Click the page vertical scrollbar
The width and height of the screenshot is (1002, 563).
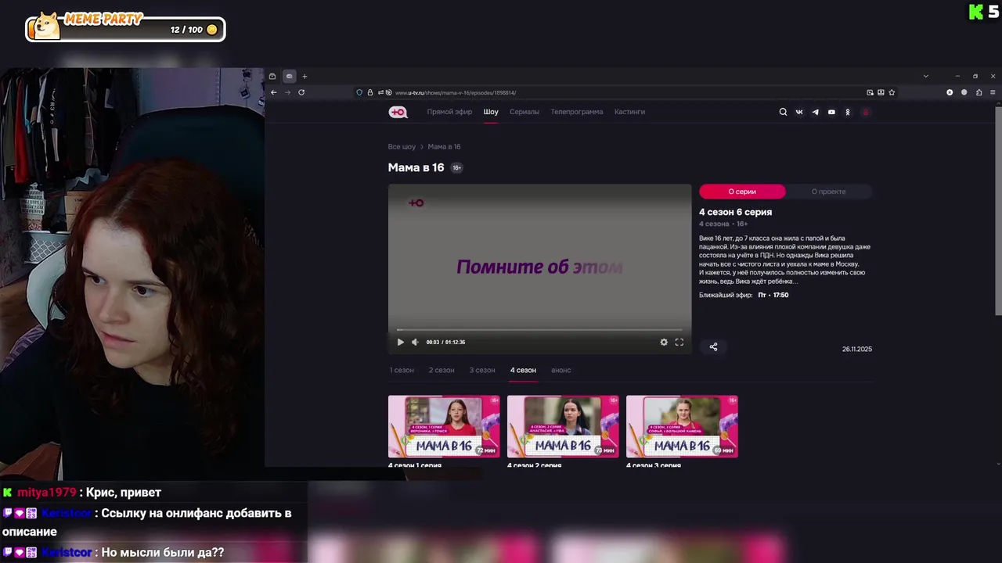click(998, 211)
